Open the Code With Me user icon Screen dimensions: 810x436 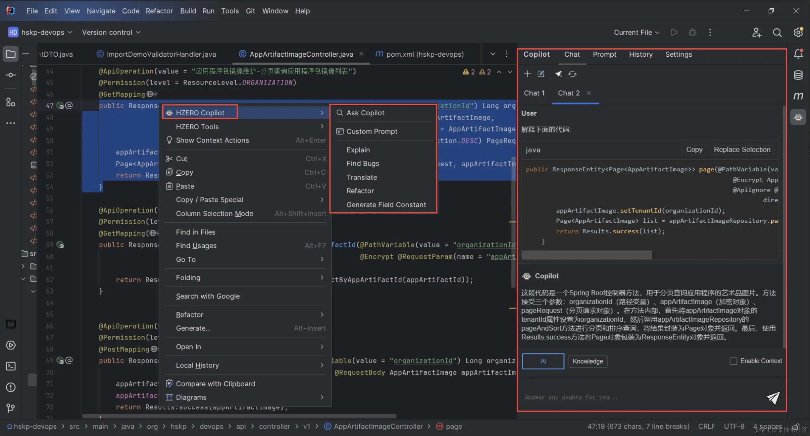756,32
